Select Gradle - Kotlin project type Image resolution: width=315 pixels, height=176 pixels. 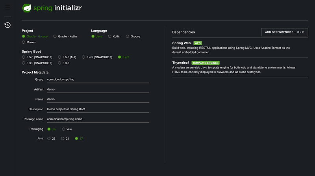pos(55,36)
